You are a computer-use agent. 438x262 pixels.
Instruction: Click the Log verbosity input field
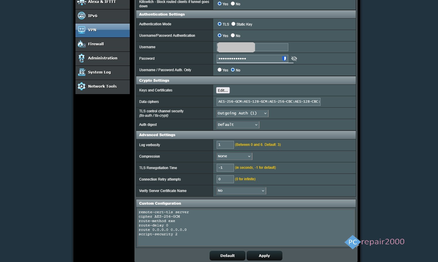click(225, 145)
